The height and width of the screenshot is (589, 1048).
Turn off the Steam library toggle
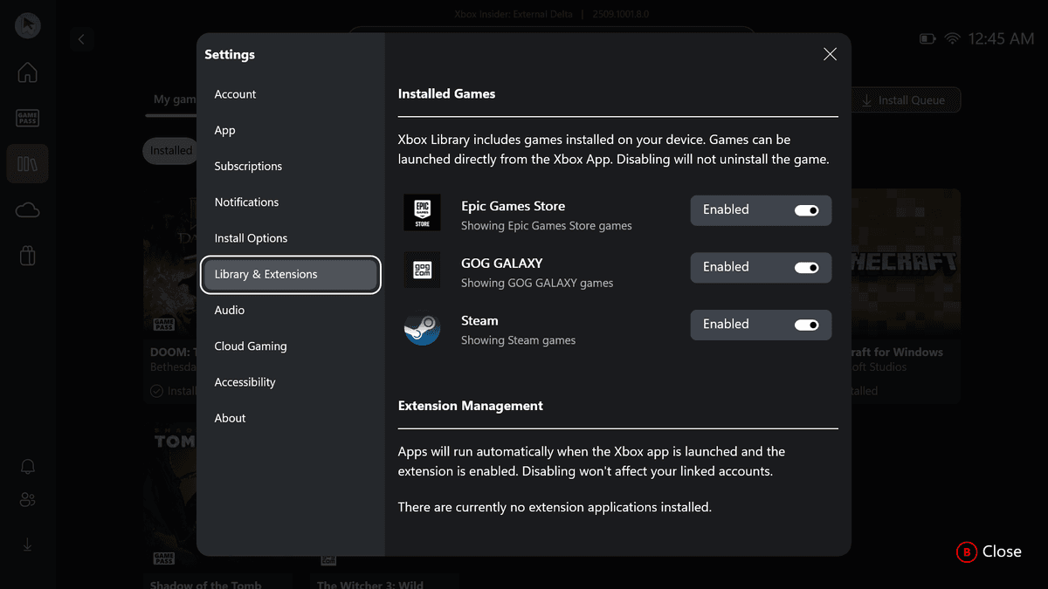coord(805,325)
